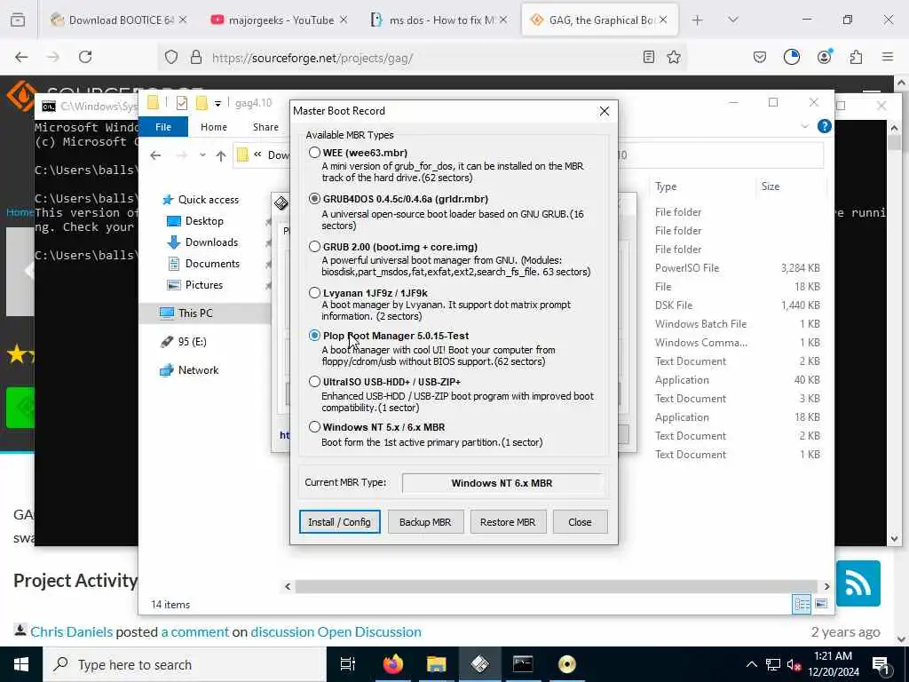Open Quick Access Toolbar customize dropdown
909x682 pixels.
pos(218,104)
